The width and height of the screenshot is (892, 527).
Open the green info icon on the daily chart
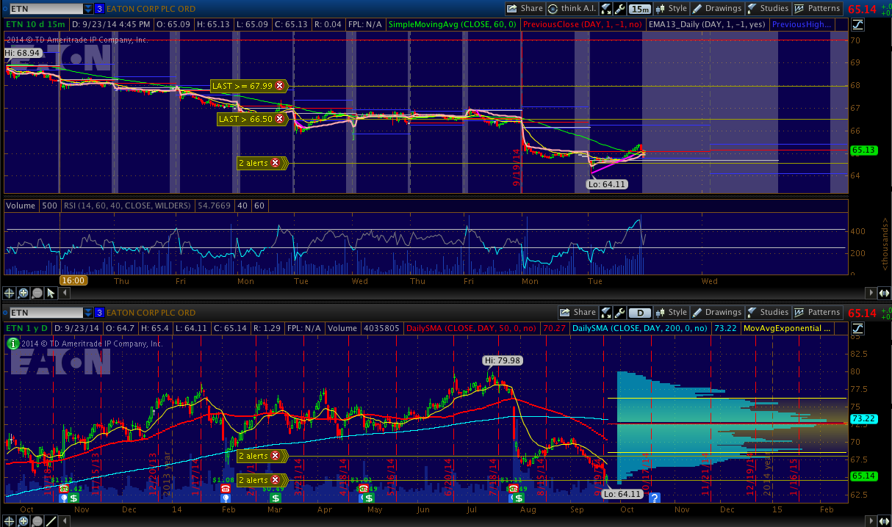pos(12,344)
